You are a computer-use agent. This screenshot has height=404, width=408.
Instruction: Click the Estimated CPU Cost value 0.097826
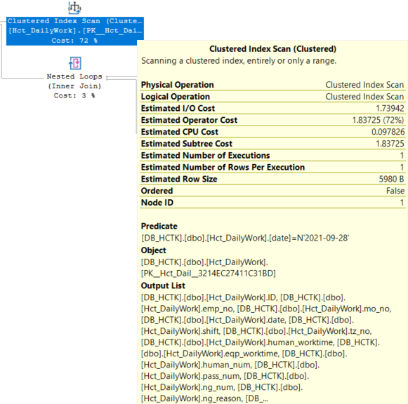[388, 132]
